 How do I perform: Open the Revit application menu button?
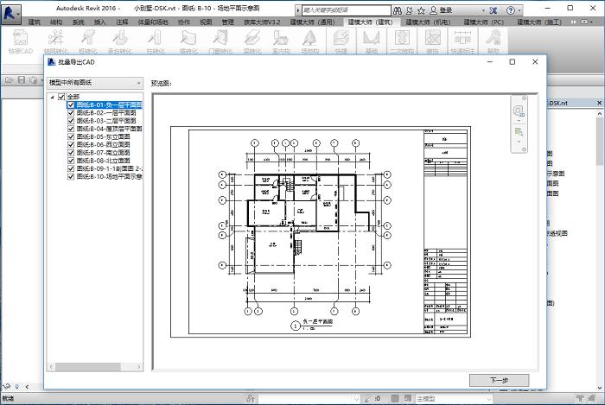[x=10, y=14]
